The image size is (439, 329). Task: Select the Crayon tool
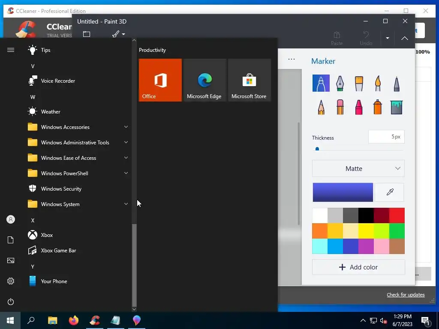click(x=359, y=107)
